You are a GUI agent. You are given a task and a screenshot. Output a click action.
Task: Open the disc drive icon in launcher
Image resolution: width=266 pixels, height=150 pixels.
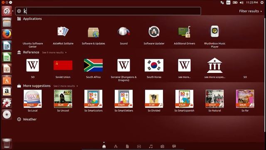coord(7,115)
